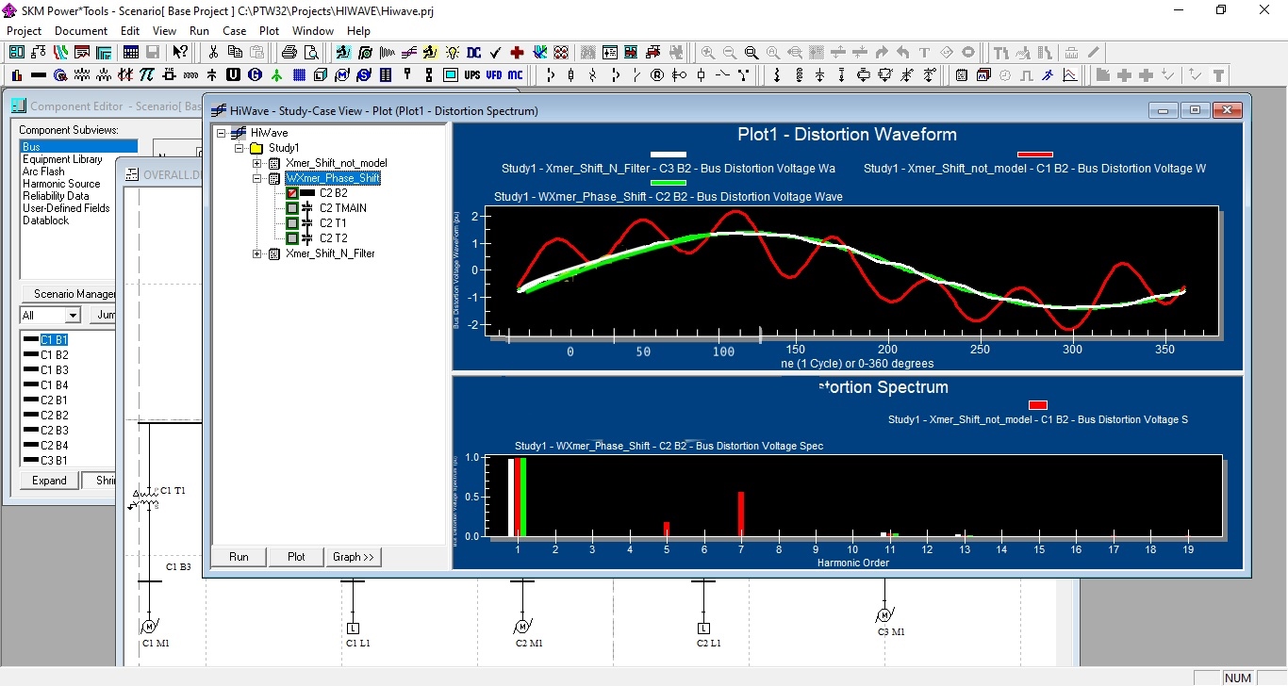Image resolution: width=1288 pixels, height=686 pixels.
Task: Click the C1 T1 transformer on the diagram
Action: coord(146,501)
